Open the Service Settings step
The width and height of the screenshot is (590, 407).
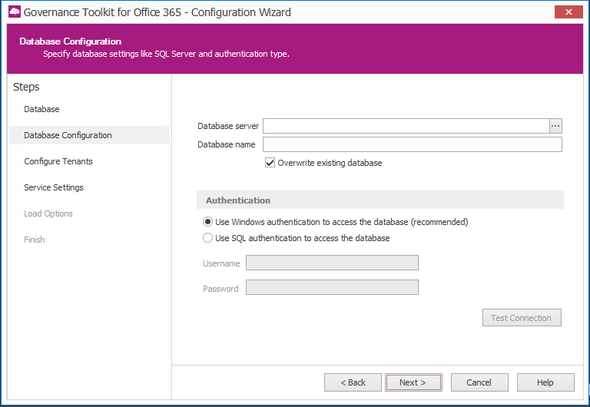(54, 187)
